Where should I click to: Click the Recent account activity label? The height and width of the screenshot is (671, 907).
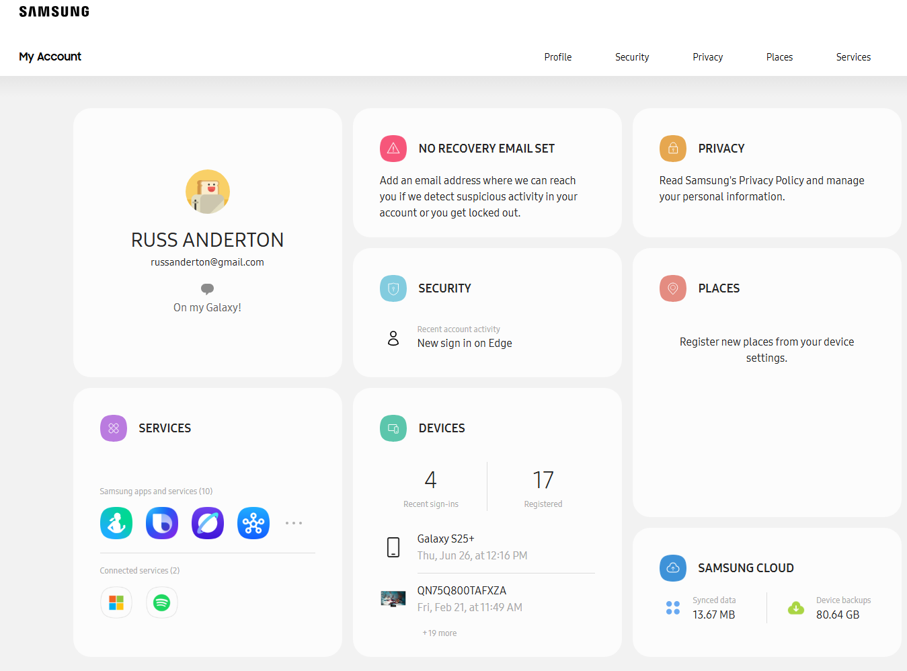pos(459,329)
